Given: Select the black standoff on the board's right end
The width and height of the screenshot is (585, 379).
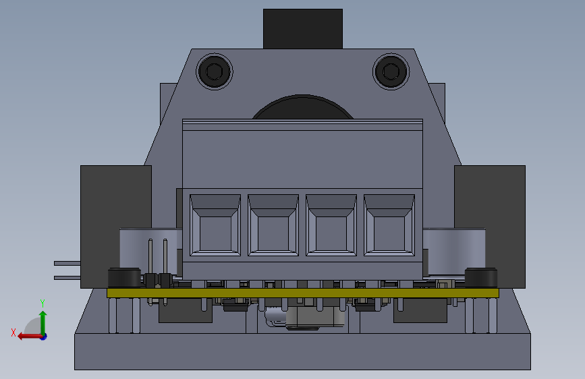Looking at the screenshot, I should [481, 278].
